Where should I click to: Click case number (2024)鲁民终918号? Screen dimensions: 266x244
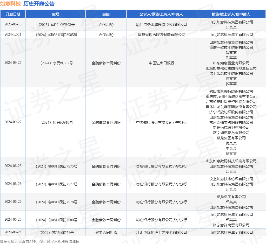point(56,122)
